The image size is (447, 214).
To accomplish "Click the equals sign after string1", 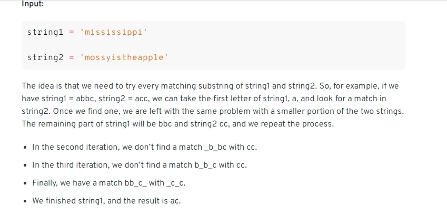I will point(72,32).
